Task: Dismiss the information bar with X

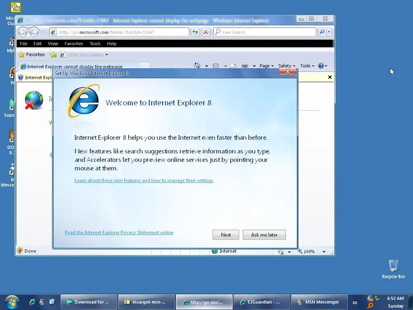Action: (330, 77)
